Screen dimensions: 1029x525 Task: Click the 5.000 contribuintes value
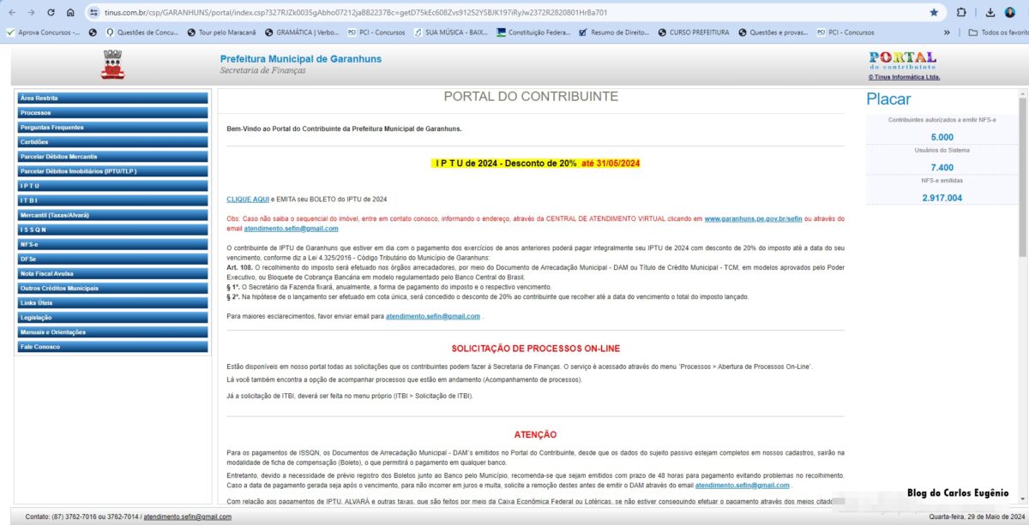(x=942, y=137)
